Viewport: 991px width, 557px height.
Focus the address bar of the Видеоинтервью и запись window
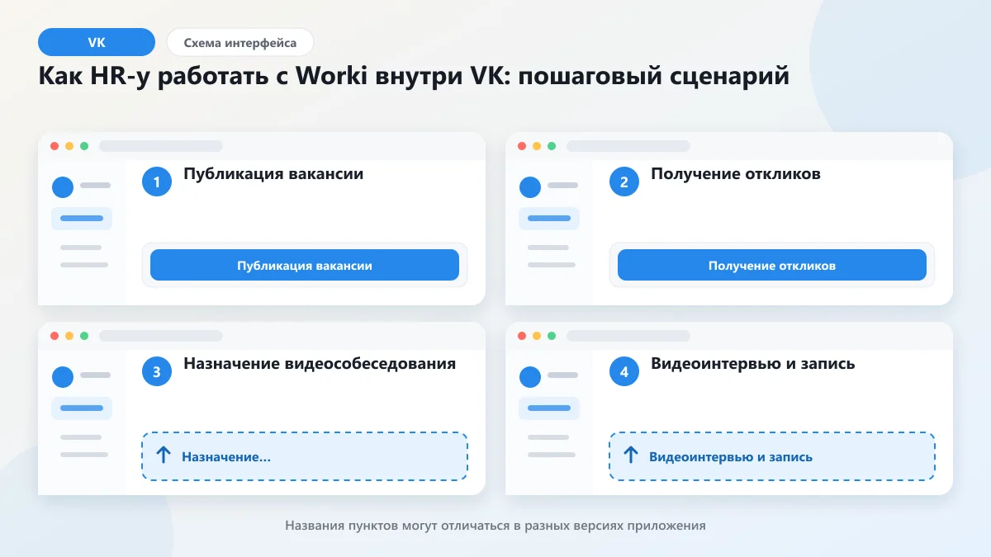(628, 336)
